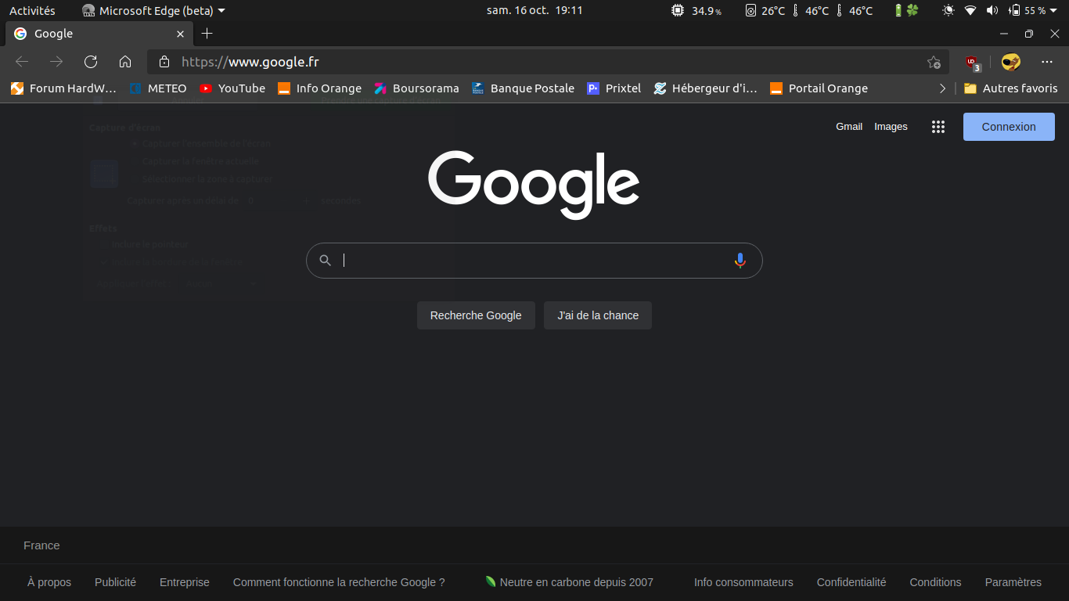Viewport: 1069px width, 601px height.
Task: Click the volume icon in the top bar
Action: [x=992, y=11]
